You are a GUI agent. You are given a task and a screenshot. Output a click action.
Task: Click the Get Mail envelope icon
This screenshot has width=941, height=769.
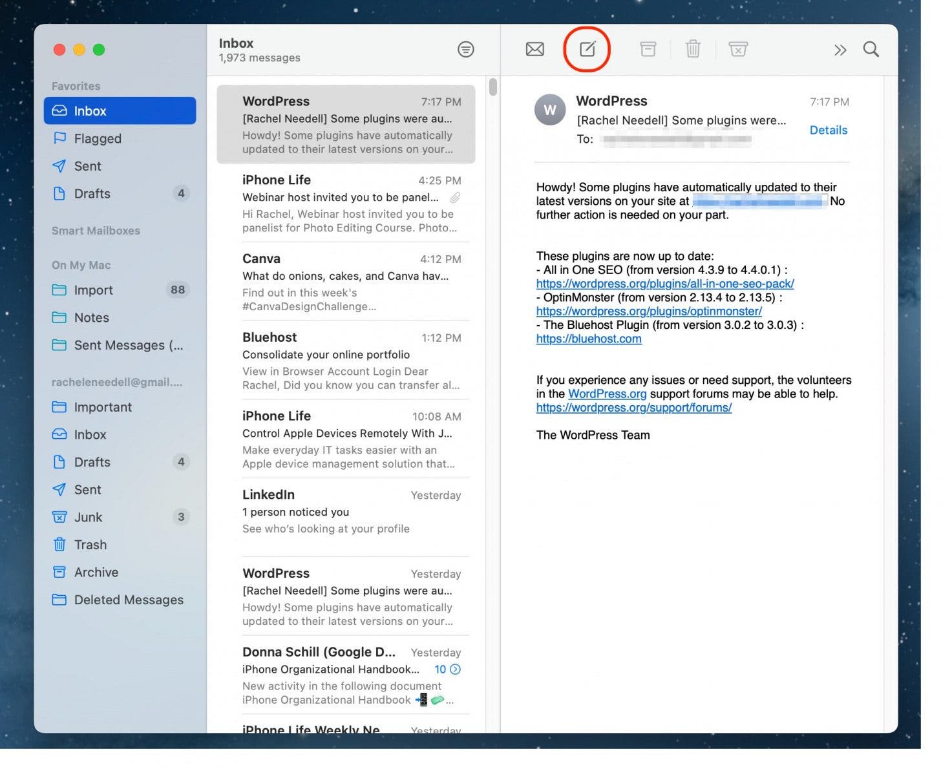(x=534, y=48)
